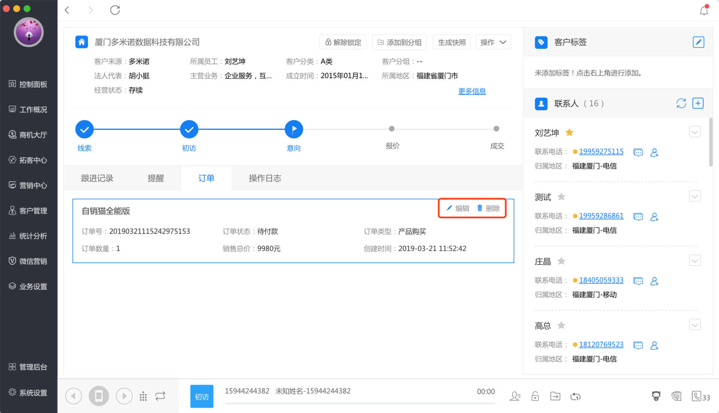Open 微信营销 in the sidebar
Image resolution: width=719 pixels, height=413 pixels.
point(28,261)
